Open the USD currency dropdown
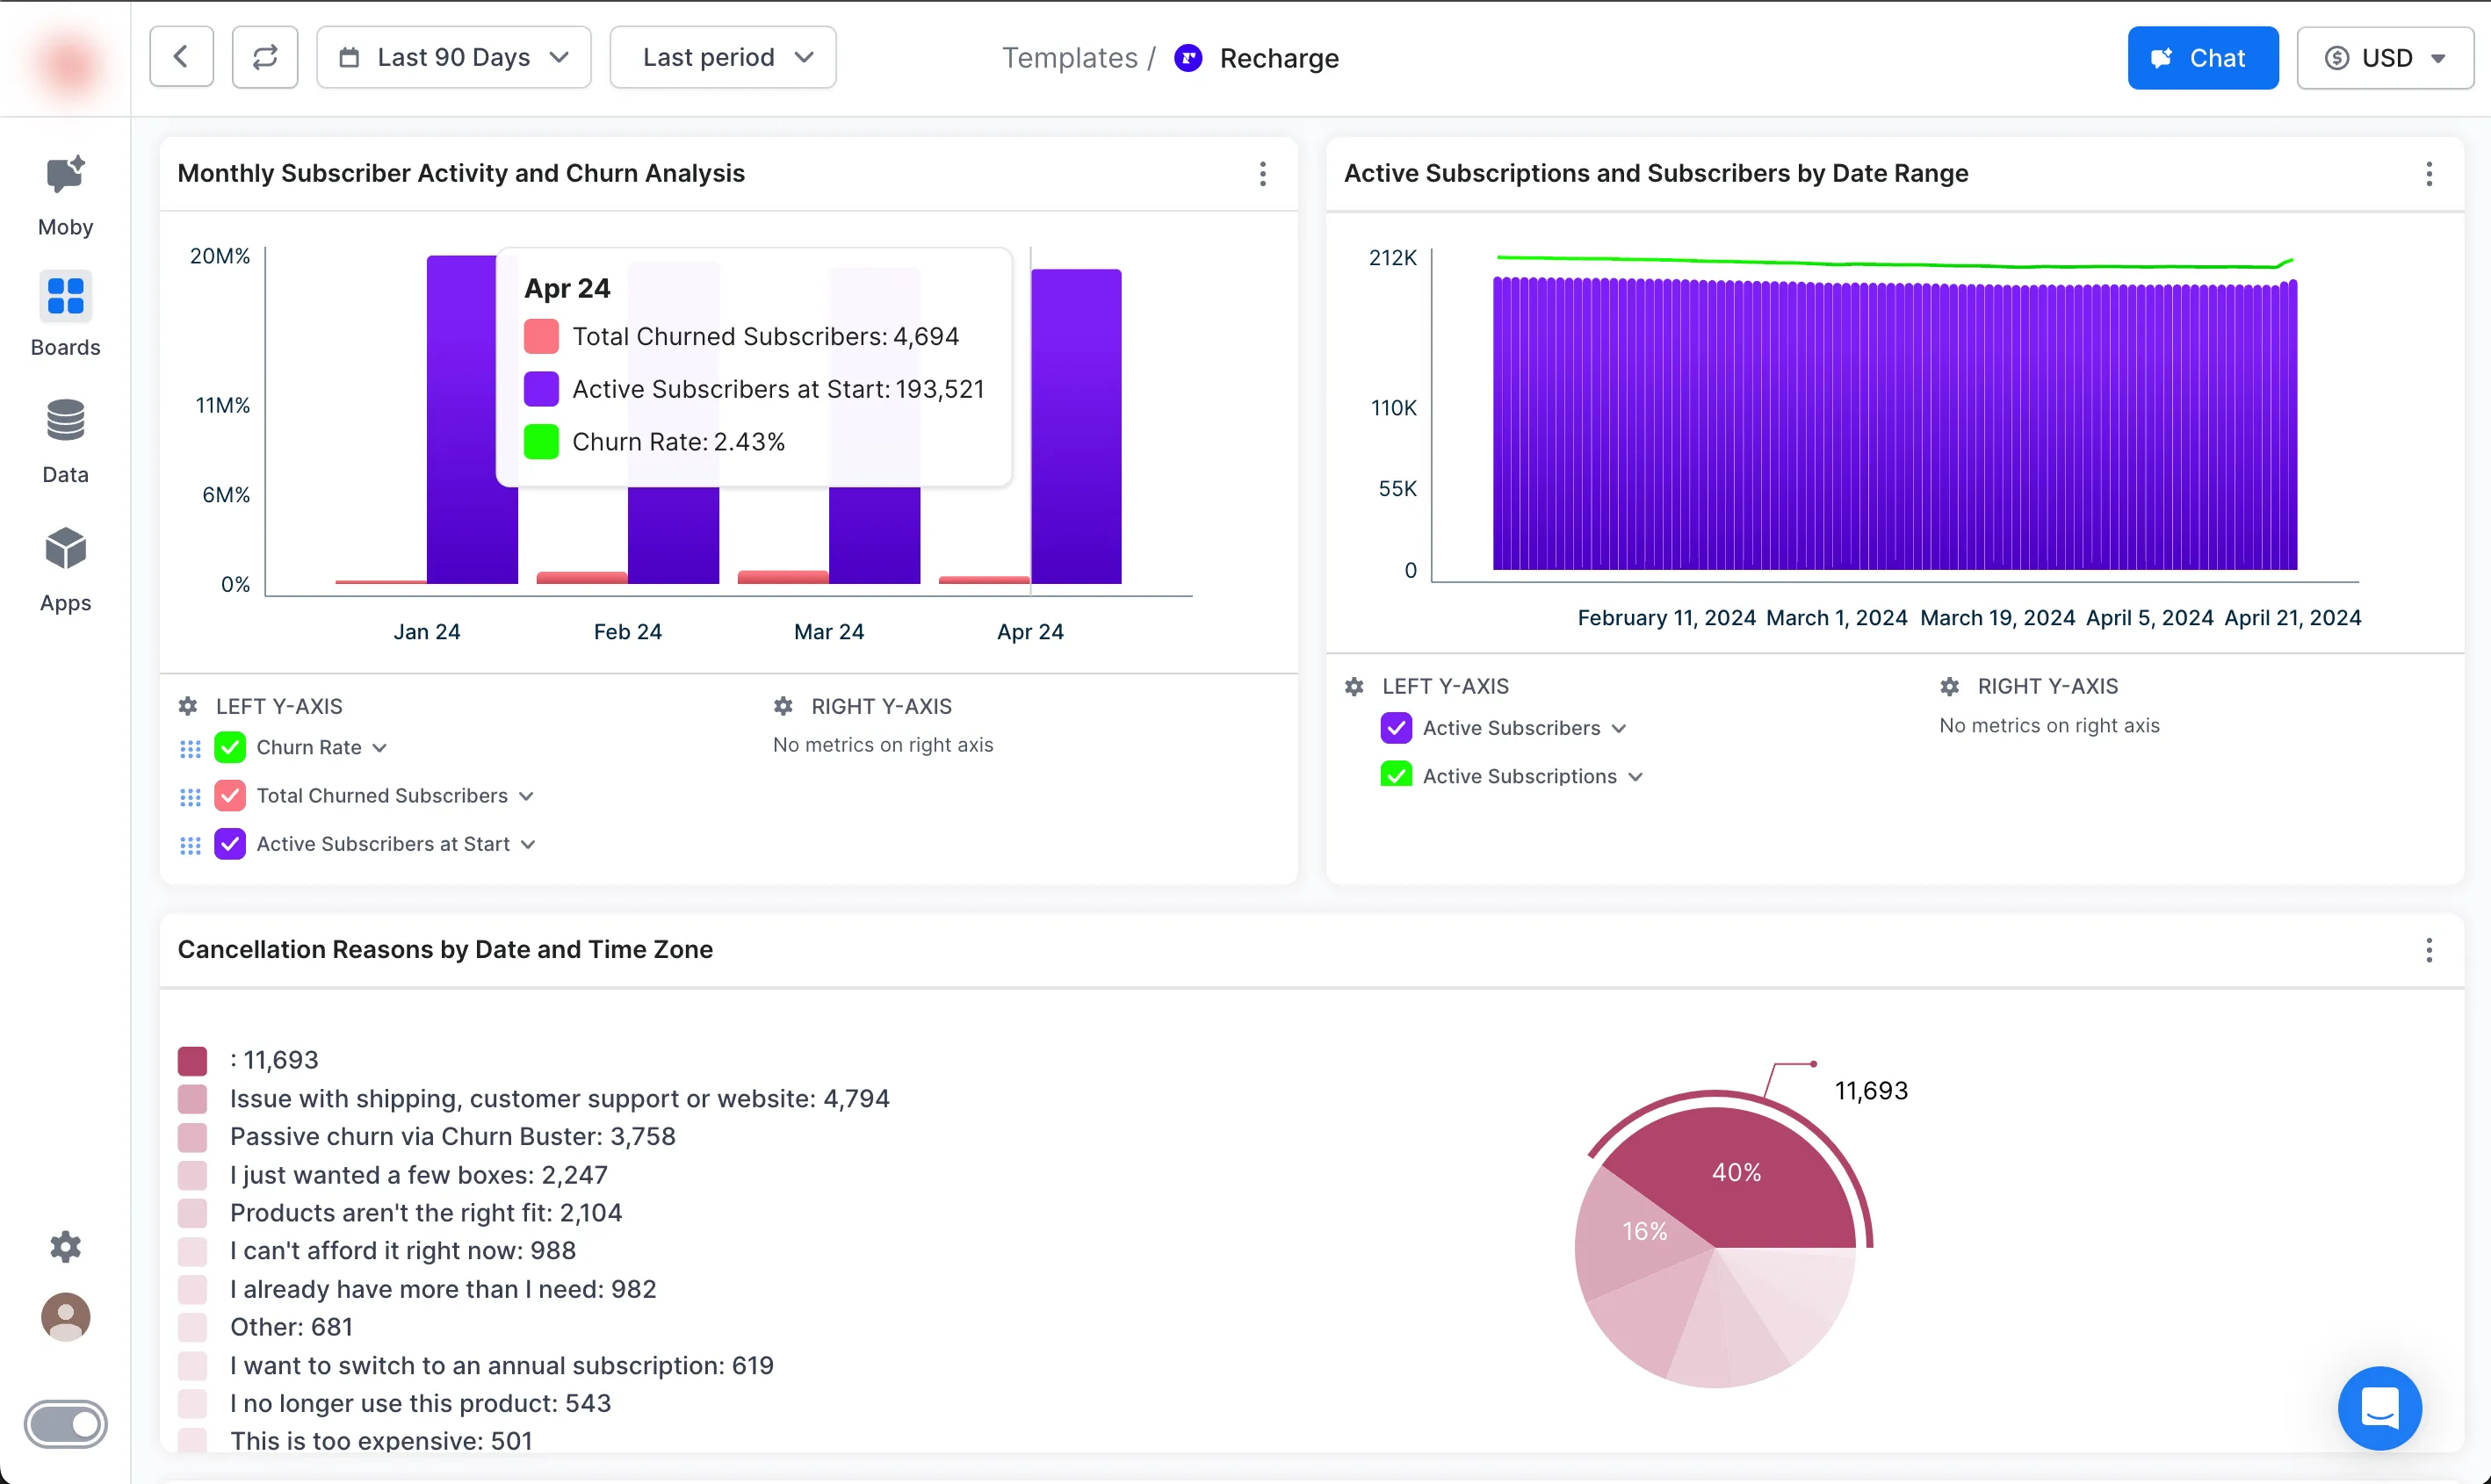The width and height of the screenshot is (2491, 1484). pyautogui.click(x=2385, y=57)
